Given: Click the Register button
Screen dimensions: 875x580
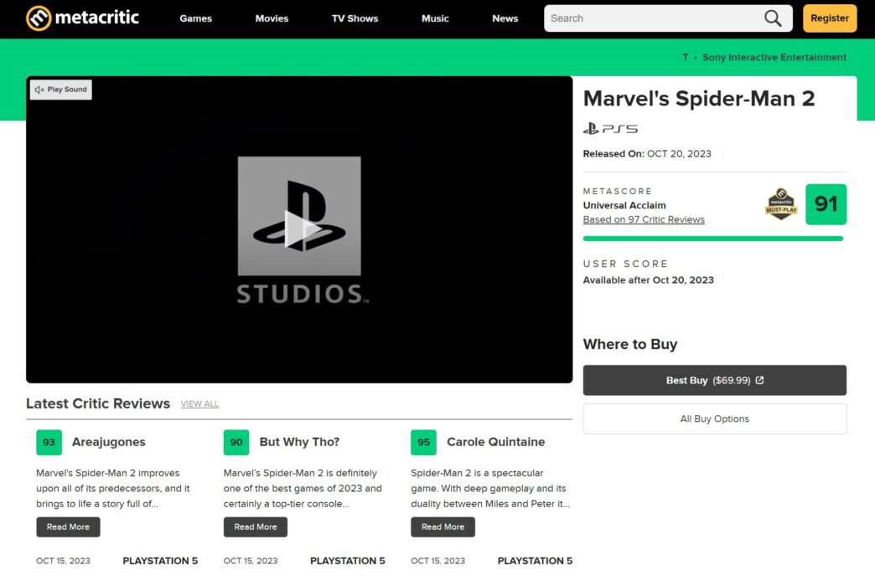Looking at the screenshot, I should point(830,18).
